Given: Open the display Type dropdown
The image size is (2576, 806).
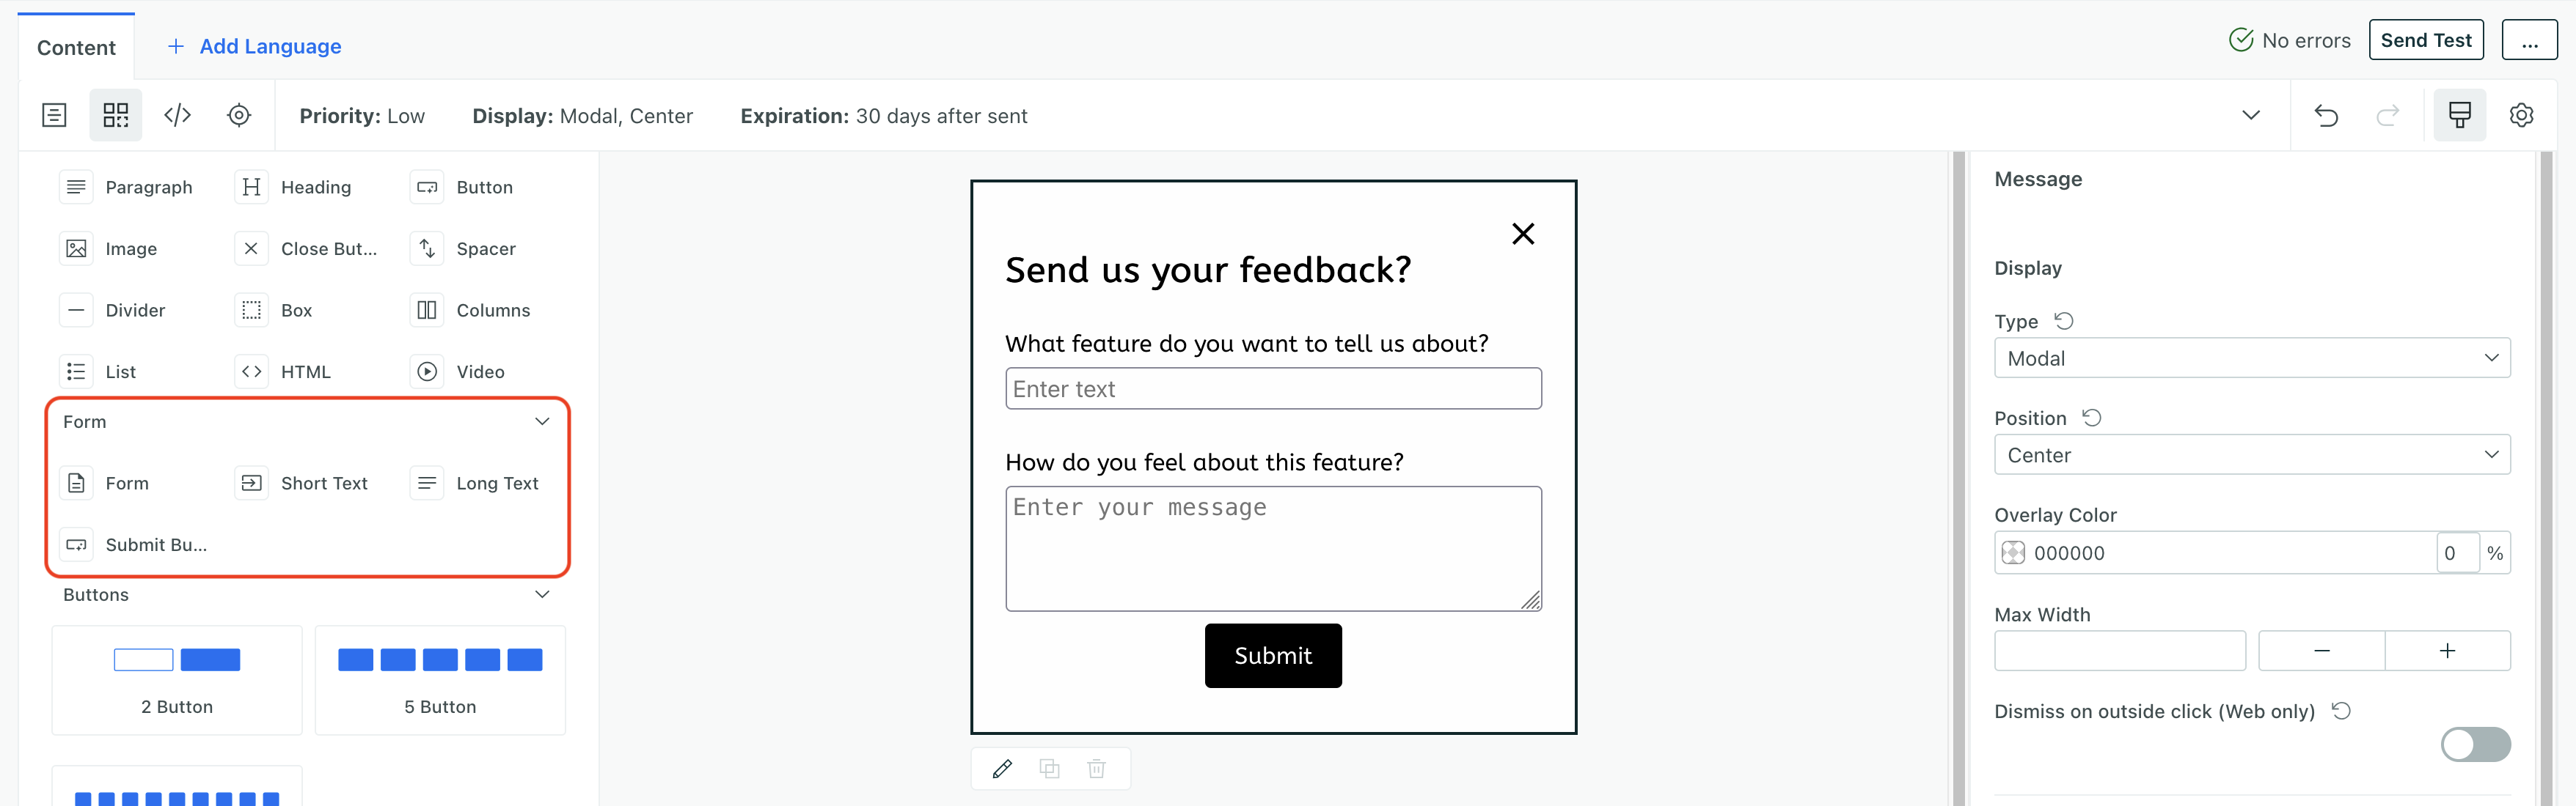Looking at the screenshot, I should click(2251, 358).
